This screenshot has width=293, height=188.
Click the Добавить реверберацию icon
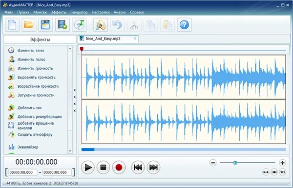click(11, 116)
